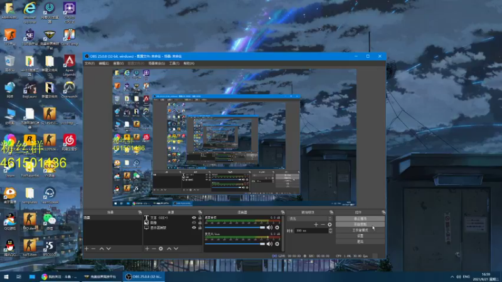Lock the Image source

(x=200, y=222)
